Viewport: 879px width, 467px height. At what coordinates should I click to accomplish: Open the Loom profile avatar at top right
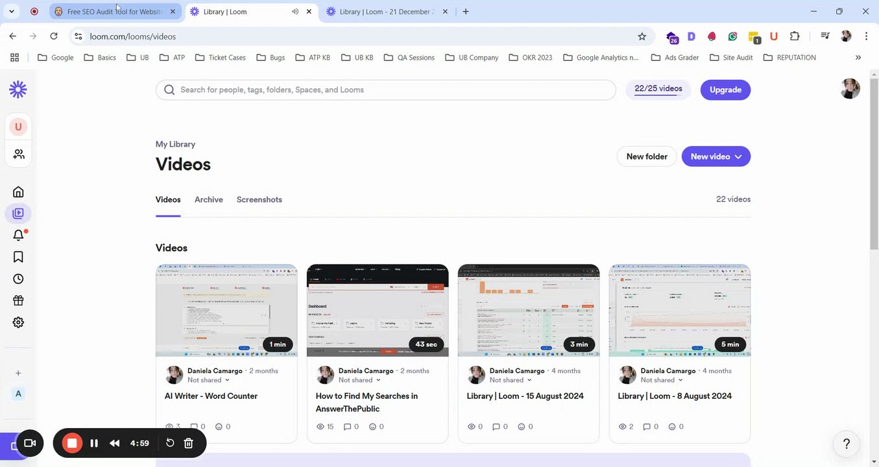(x=850, y=89)
